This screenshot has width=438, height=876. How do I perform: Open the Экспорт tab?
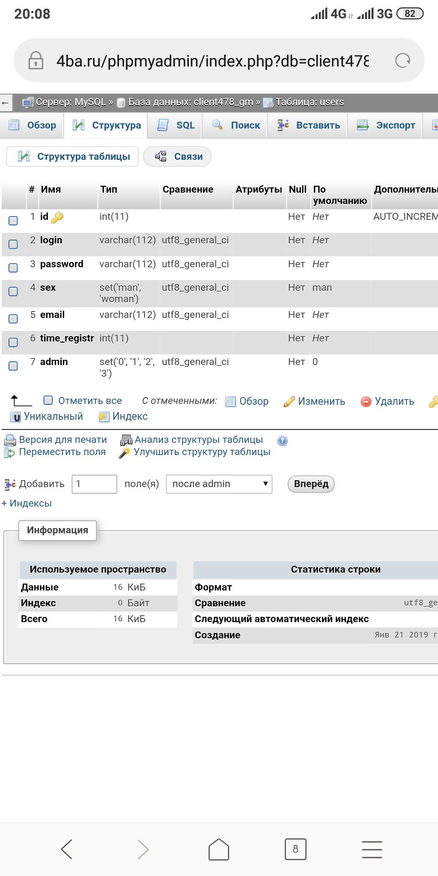click(386, 125)
